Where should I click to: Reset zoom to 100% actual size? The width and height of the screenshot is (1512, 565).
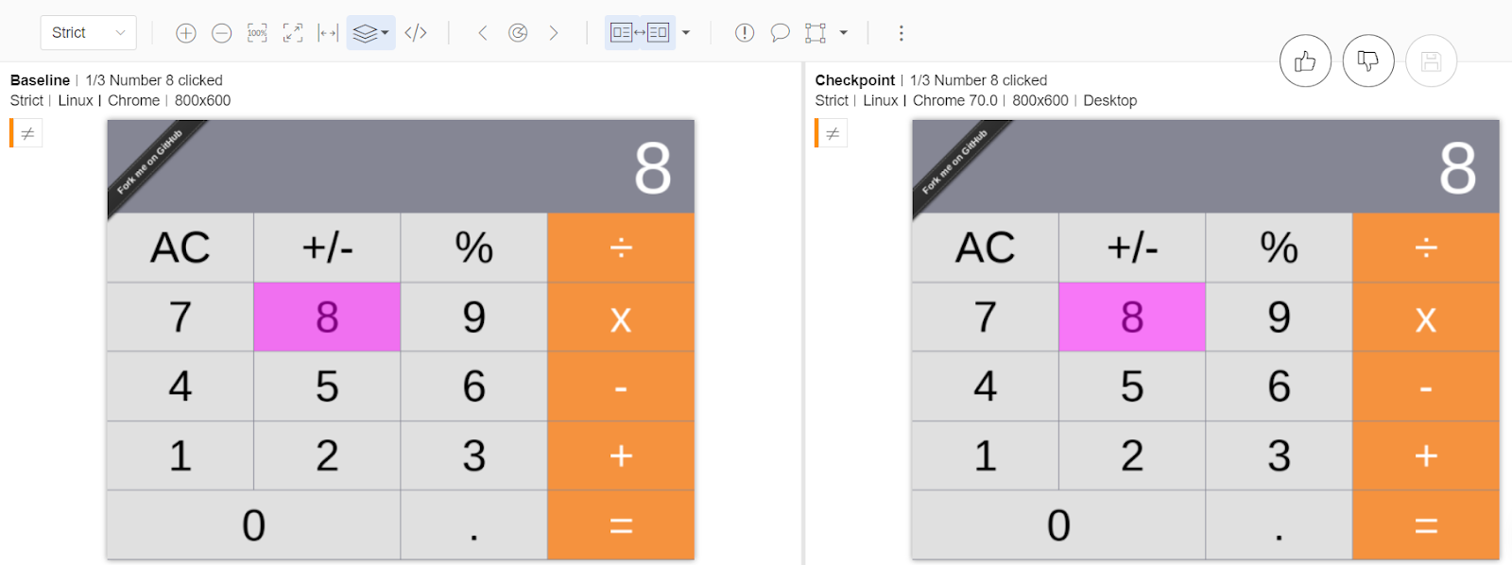coord(257,33)
